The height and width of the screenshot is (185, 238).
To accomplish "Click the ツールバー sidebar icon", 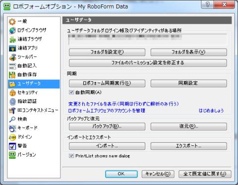I will pyautogui.click(x=12, y=57).
